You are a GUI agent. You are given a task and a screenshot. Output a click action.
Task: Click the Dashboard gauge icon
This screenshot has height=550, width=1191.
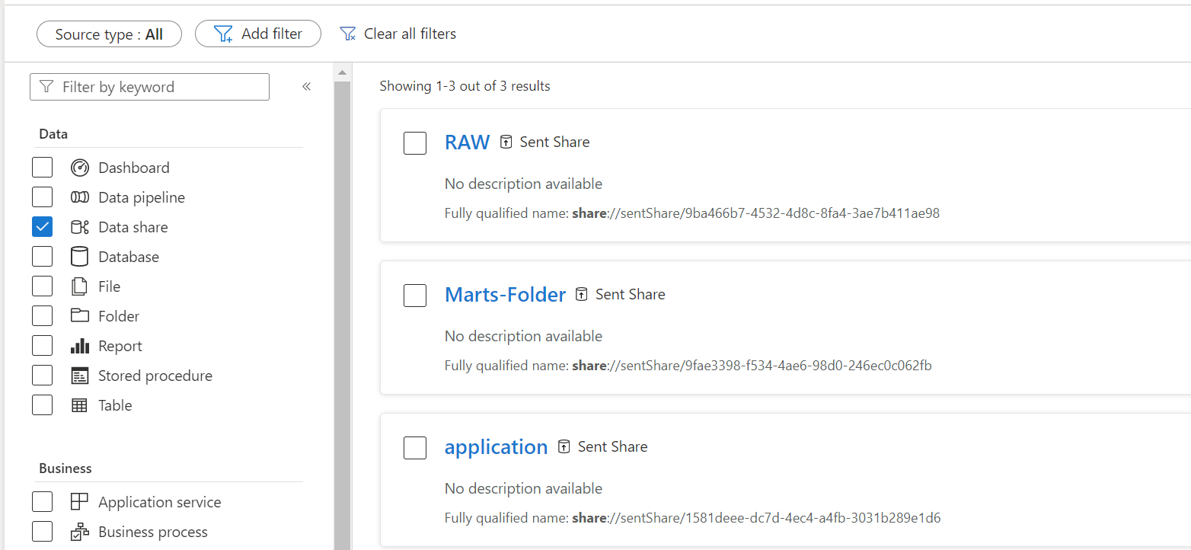coord(80,168)
